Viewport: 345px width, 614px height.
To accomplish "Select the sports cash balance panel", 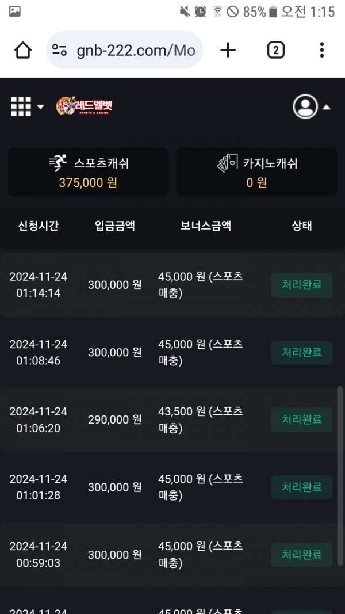I will (88, 172).
